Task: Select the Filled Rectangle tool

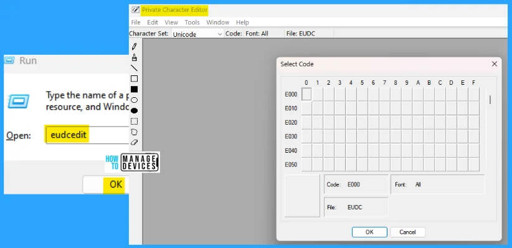Action: [134, 89]
